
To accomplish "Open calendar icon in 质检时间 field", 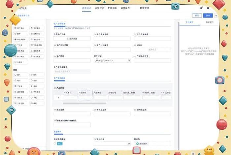I will (x=129, y=143).
